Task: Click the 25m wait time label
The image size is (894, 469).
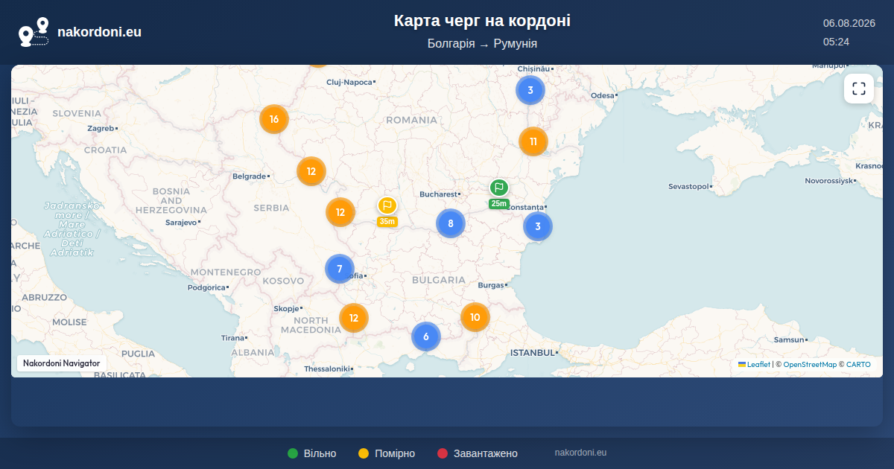Action: pyautogui.click(x=498, y=204)
